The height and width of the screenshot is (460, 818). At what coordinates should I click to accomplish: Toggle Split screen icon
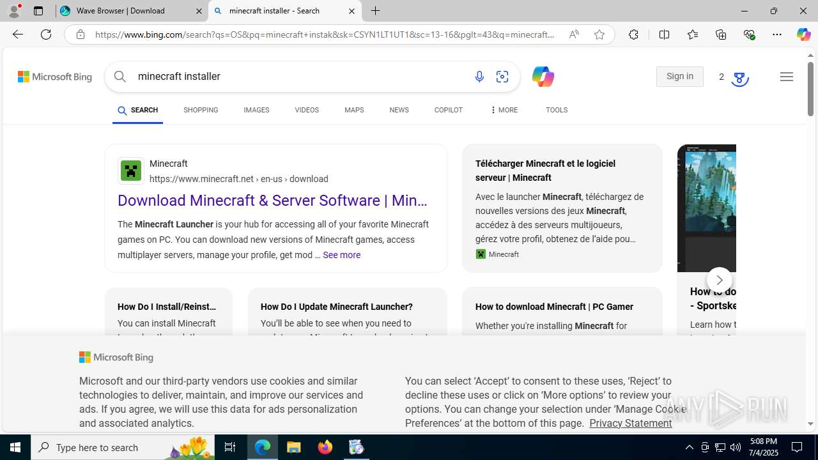[664, 34]
